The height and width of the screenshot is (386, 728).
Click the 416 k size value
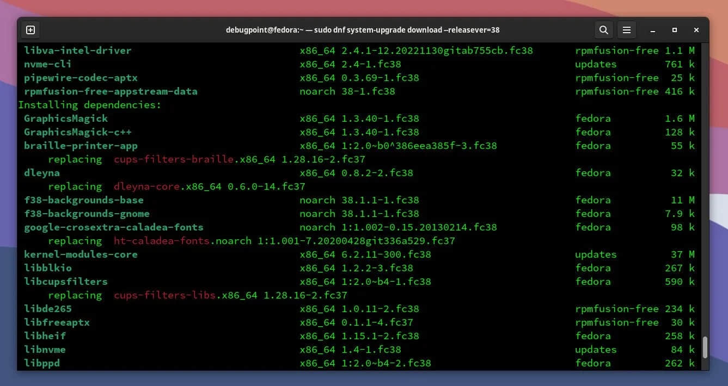(x=680, y=91)
